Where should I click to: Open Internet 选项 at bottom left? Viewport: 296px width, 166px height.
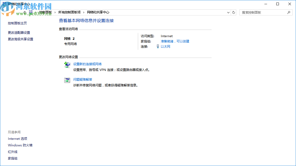17,139
